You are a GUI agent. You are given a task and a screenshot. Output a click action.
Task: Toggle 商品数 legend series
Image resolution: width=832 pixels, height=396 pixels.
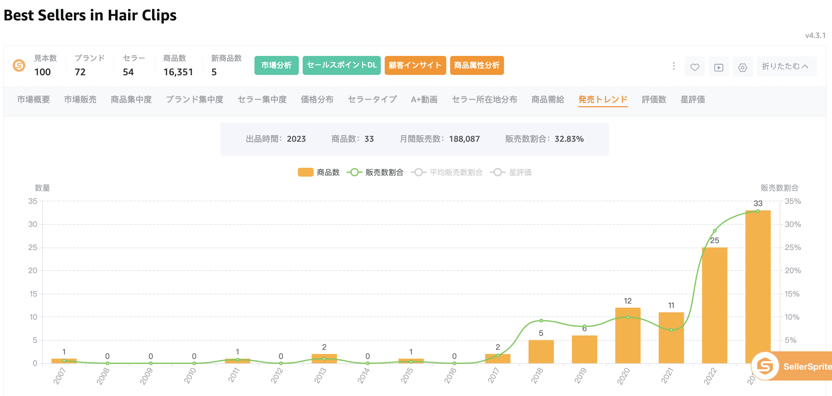319,172
